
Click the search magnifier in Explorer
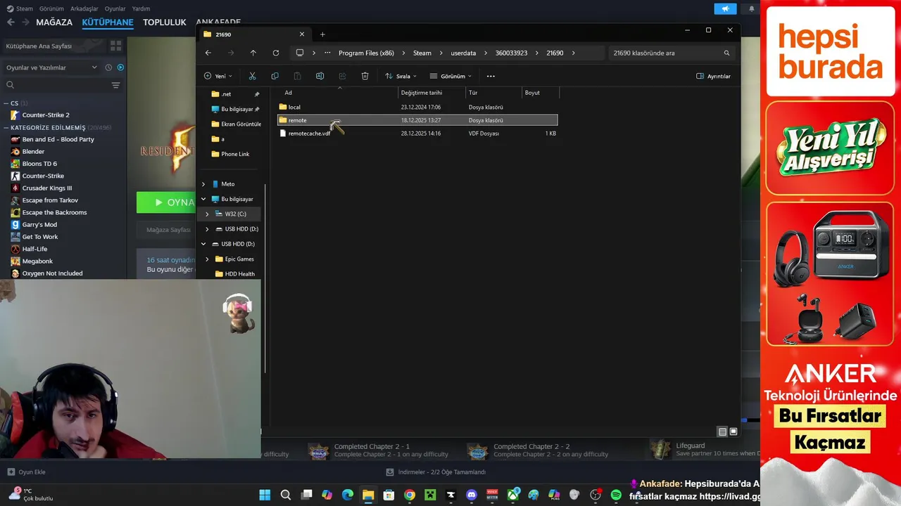click(x=726, y=53)
